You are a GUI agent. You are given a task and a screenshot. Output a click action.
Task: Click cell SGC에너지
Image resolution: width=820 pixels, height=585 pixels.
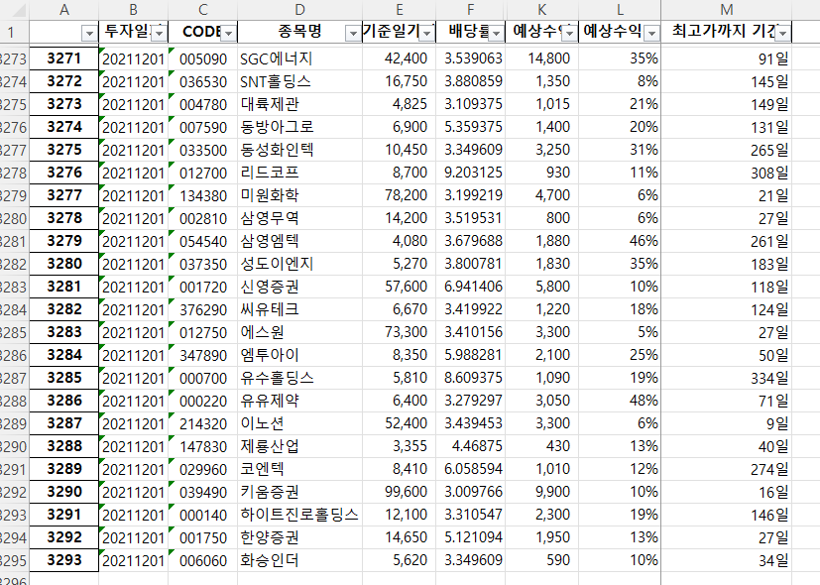299,58
